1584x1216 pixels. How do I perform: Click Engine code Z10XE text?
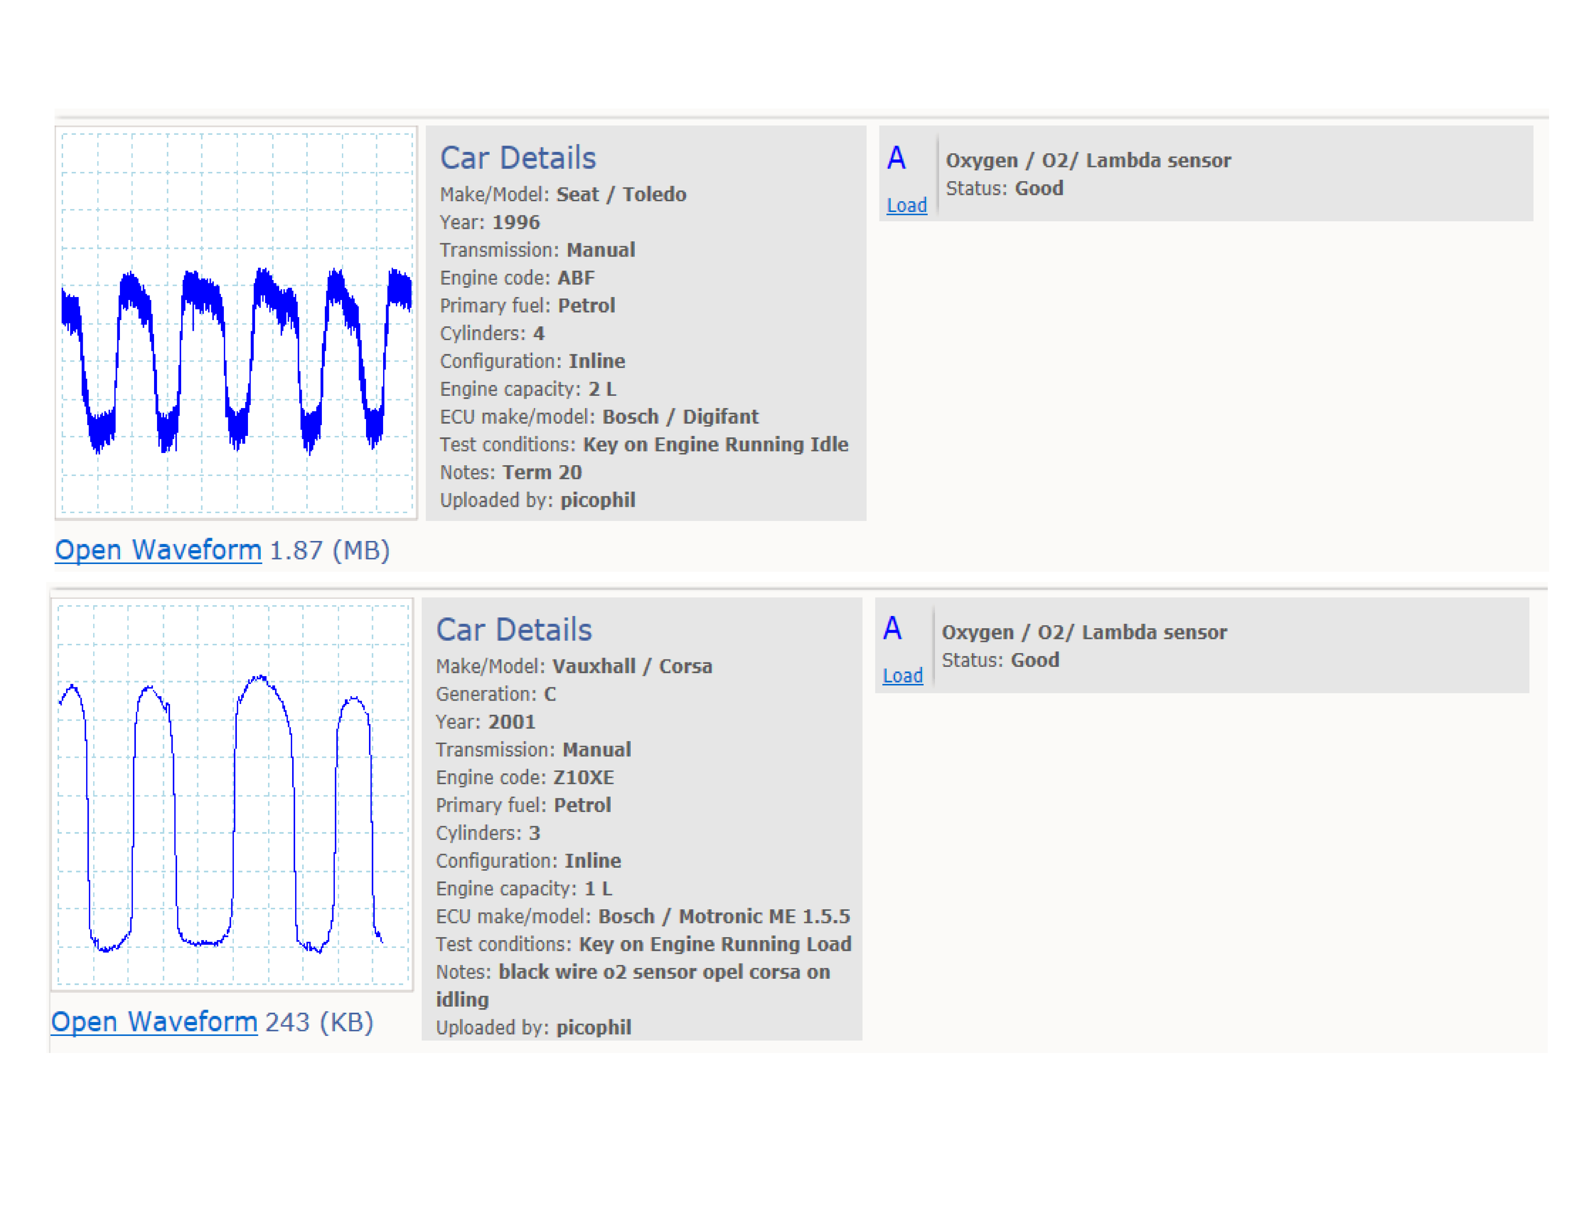coord(525,778)
